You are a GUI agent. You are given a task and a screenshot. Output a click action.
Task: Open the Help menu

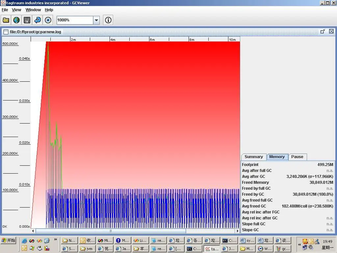point(49,10)
